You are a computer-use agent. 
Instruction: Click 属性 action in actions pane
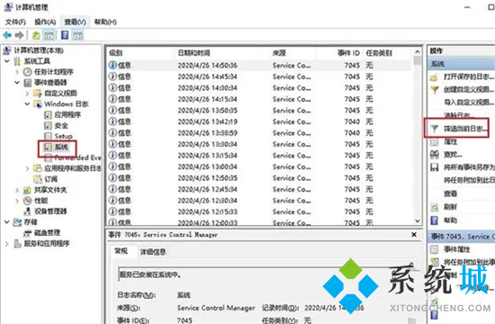[x=451, y=141]
